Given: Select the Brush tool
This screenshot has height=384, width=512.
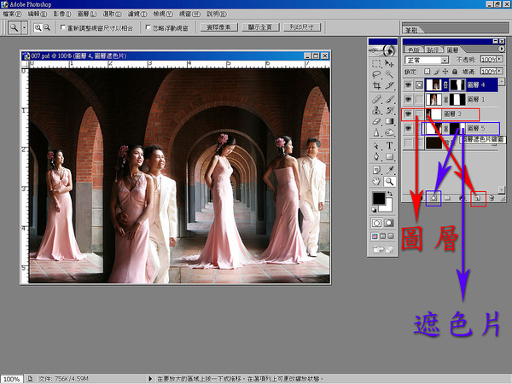Looking at the screenshot, I should tap(389, 99).
